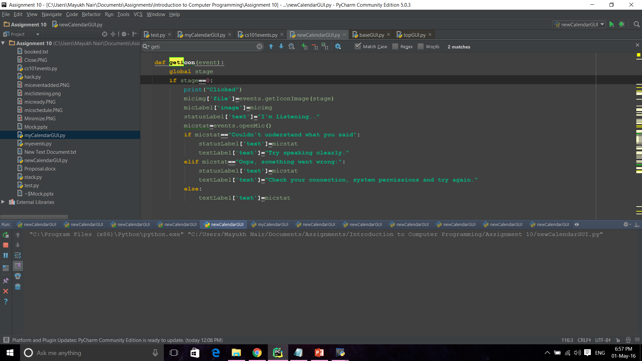Debug newCalendarGUI with bug icon

point(622,24)
